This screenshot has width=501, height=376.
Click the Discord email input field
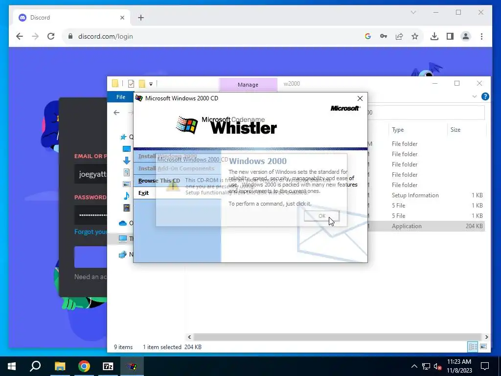tap(91, 174)
